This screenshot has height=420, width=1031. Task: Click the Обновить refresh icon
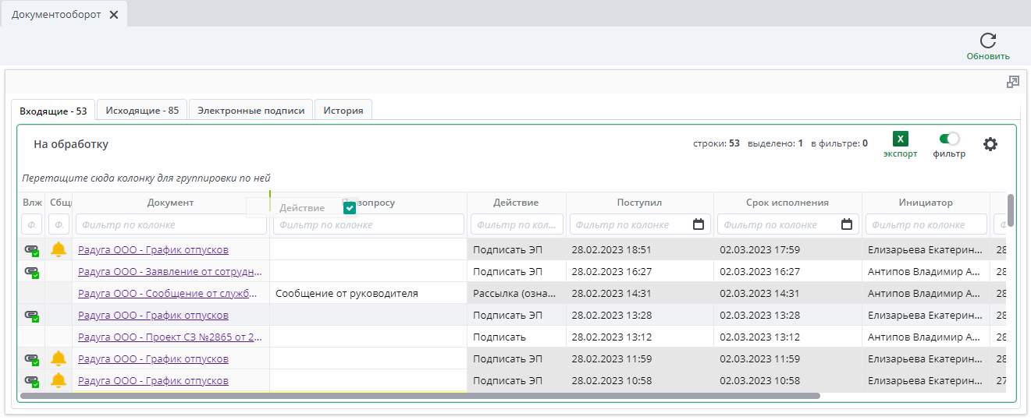(x=988, y=41)
